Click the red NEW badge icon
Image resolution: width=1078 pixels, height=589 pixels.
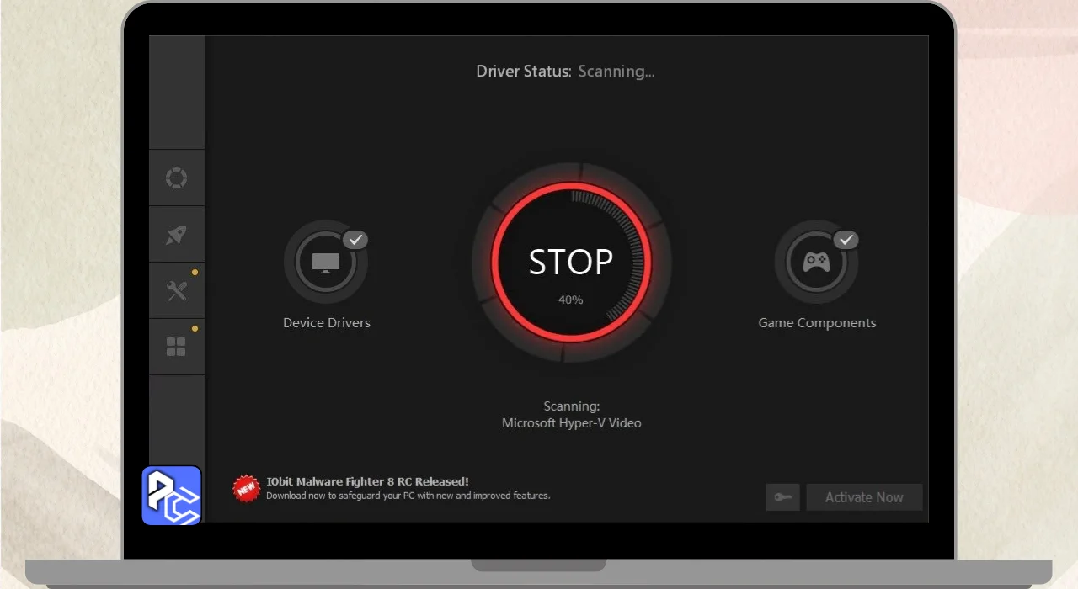[246, 488]
